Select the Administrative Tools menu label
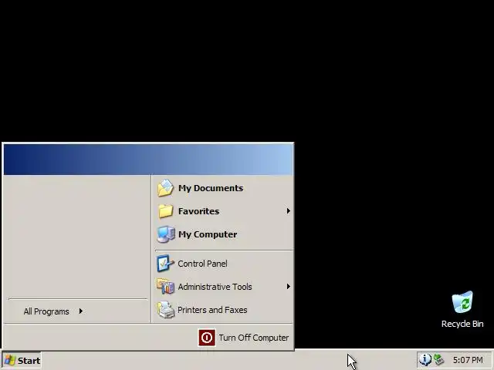This screenshot has height=370, width=494. pyautogui.click(x=215, y=287)
